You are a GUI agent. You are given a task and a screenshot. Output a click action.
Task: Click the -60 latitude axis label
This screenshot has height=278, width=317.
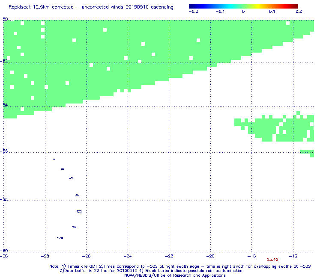(4, 251)
